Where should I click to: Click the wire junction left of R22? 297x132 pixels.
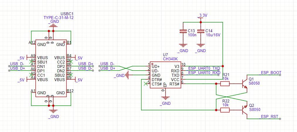pos(216,110)
